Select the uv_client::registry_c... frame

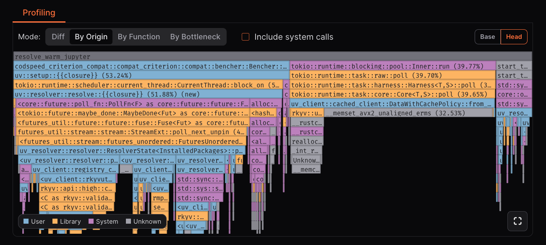[75, 169]
